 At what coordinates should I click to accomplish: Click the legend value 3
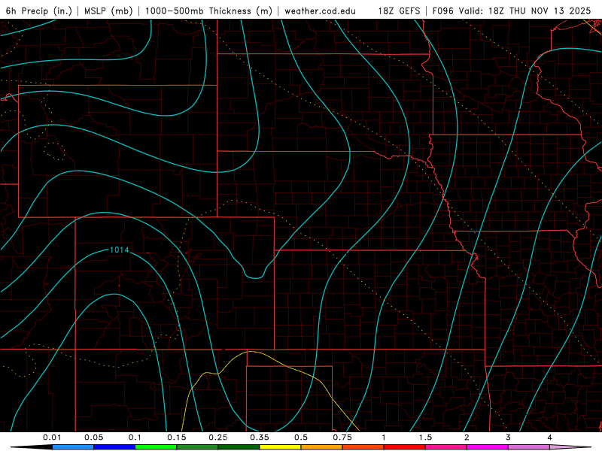[508, 437]
